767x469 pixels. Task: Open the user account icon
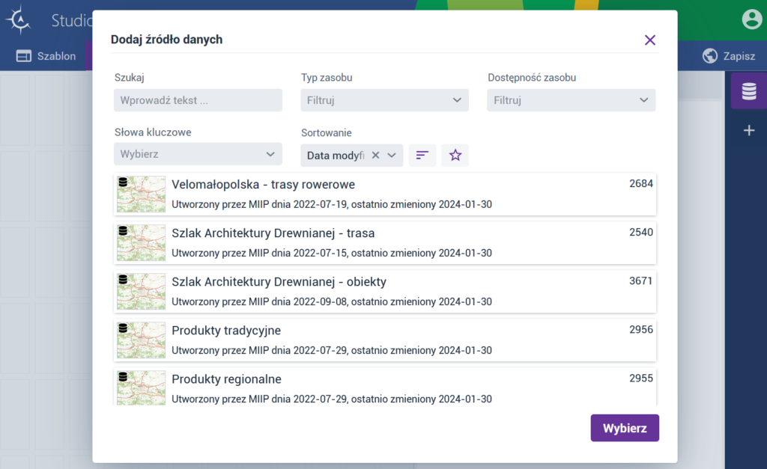coord(752,19)
